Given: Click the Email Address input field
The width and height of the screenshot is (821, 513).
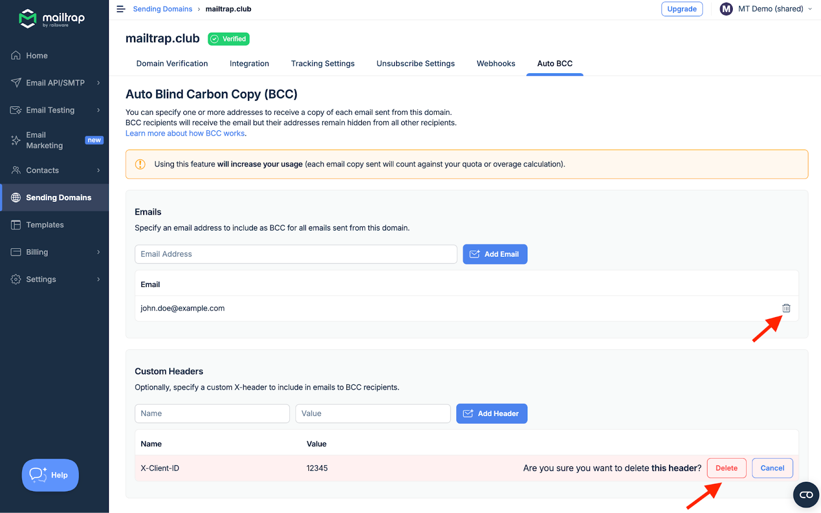Looking at the screenshot, I should tap(296, 254).
